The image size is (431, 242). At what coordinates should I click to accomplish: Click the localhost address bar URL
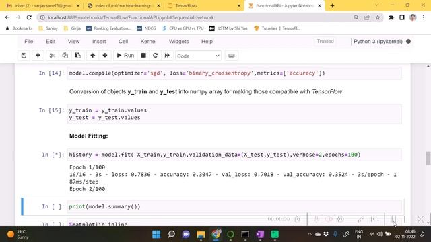point(130,17)
